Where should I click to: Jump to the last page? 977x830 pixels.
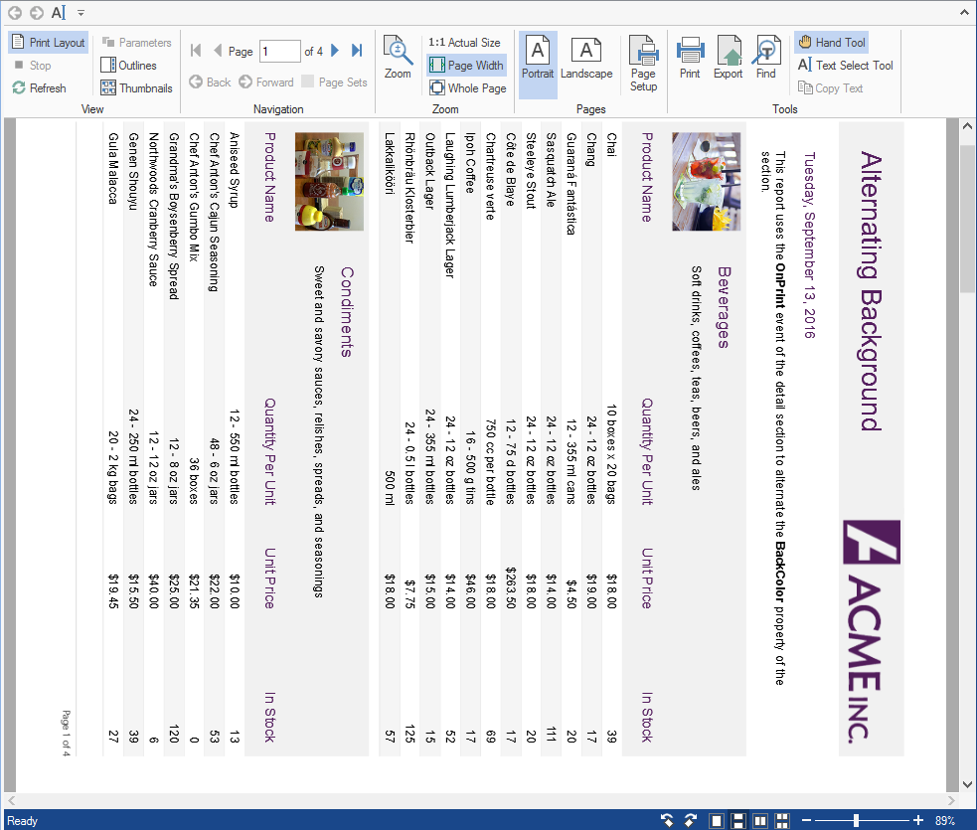pyautogui.click(x=357, y=51)
